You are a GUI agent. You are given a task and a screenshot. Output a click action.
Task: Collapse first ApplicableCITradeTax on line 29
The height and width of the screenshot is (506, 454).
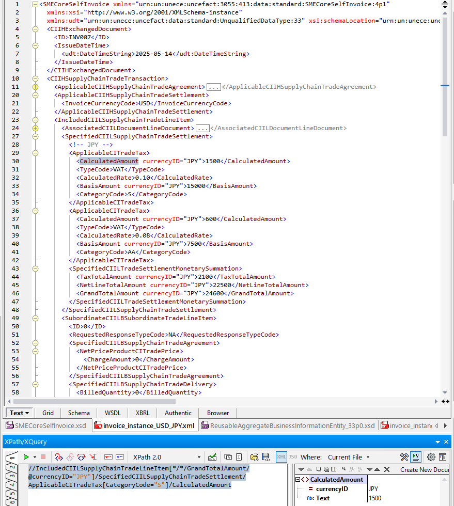[36, 153]
